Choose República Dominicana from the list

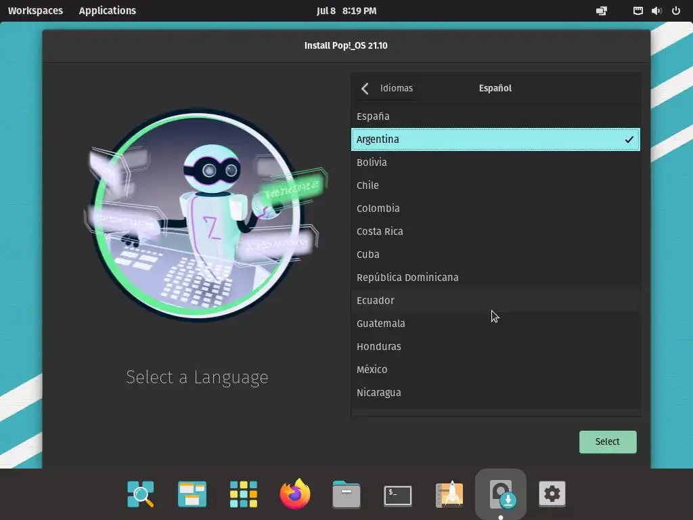(x=495, y=277)
